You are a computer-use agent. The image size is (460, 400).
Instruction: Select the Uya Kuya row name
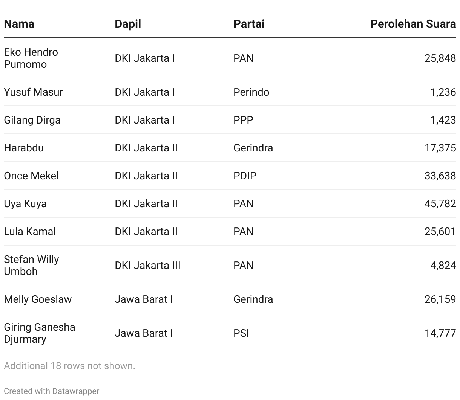pos(25,203)
